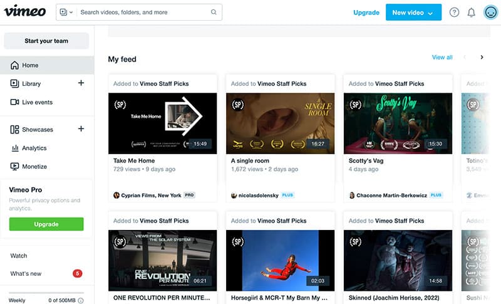Open Analytics in sidebar
This screenshot has height=304, width=501.
tap(34, 148)
